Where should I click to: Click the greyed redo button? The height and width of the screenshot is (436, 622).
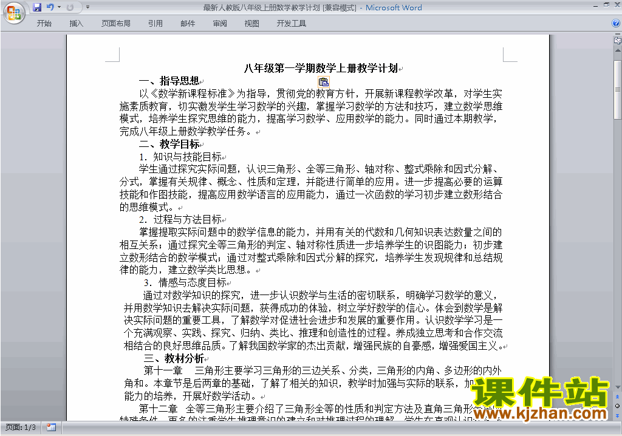coord(70,7)
